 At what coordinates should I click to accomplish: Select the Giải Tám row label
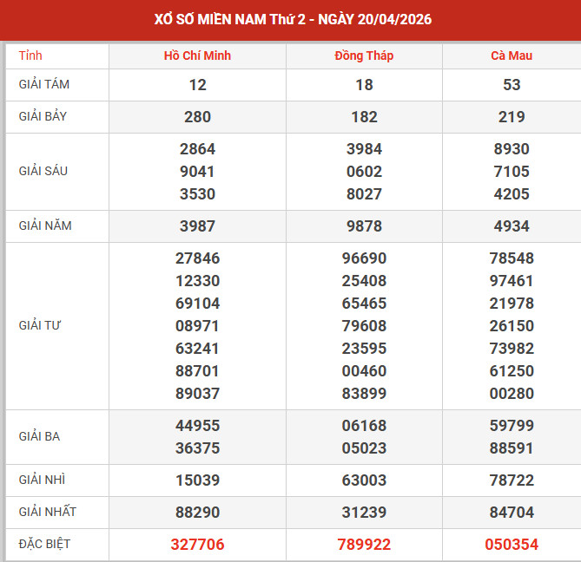(44, 84)
